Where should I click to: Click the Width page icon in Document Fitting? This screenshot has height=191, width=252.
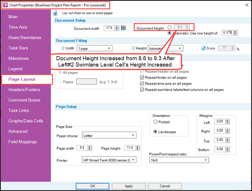62,48
